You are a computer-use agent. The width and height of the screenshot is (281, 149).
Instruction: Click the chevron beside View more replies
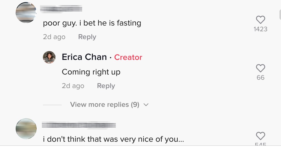146,105
